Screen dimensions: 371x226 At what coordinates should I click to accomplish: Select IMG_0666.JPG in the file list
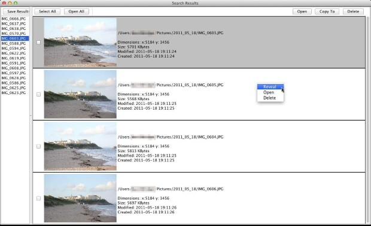(x=14, y=19)
